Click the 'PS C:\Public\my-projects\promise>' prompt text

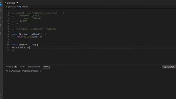tap(22, 71)
